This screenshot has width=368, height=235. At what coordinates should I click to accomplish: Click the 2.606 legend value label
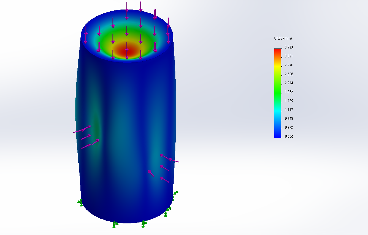point(289,74)
